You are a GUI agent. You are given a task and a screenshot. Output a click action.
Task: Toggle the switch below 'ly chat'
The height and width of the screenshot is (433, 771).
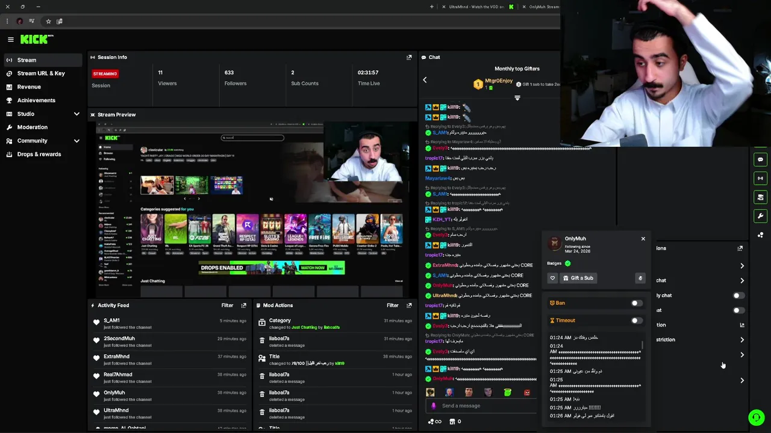(738, 310)
